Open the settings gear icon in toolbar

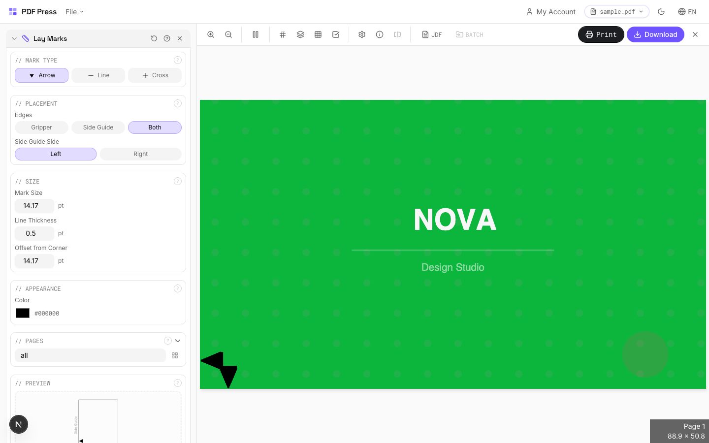coord(362,34)
